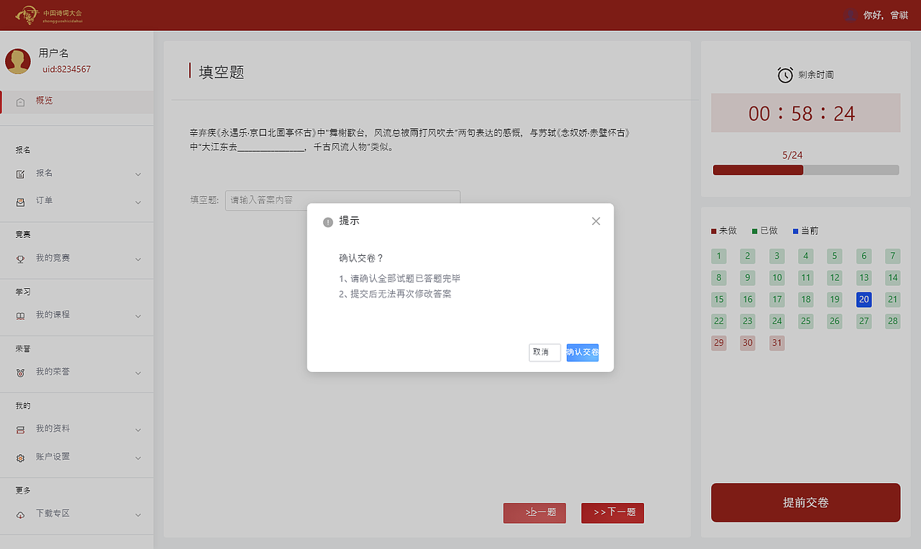Open the user avatar photo in the profile card

[x=17, y=60]
